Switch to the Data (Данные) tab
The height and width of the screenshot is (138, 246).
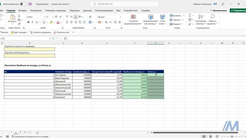87,10
